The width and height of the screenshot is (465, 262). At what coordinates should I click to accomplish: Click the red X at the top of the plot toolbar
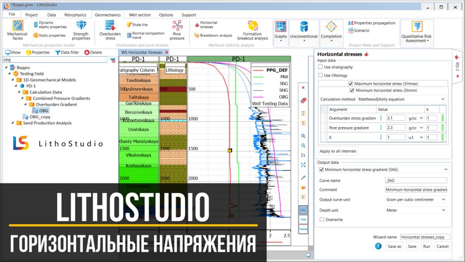point(303,88)
